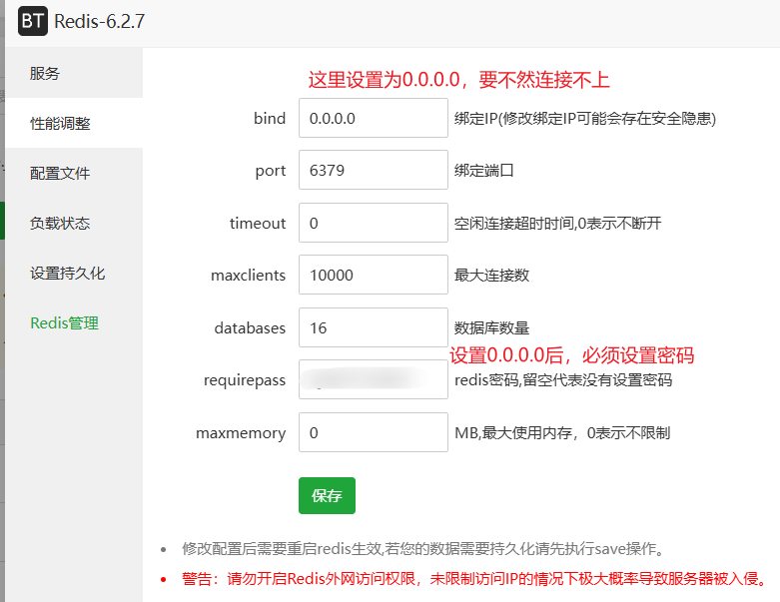Click the maxclients field label

coord(249,275)
